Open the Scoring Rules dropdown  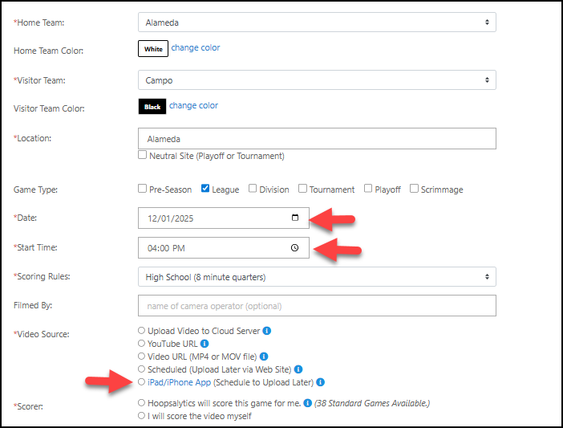click(x=317, y=277)
